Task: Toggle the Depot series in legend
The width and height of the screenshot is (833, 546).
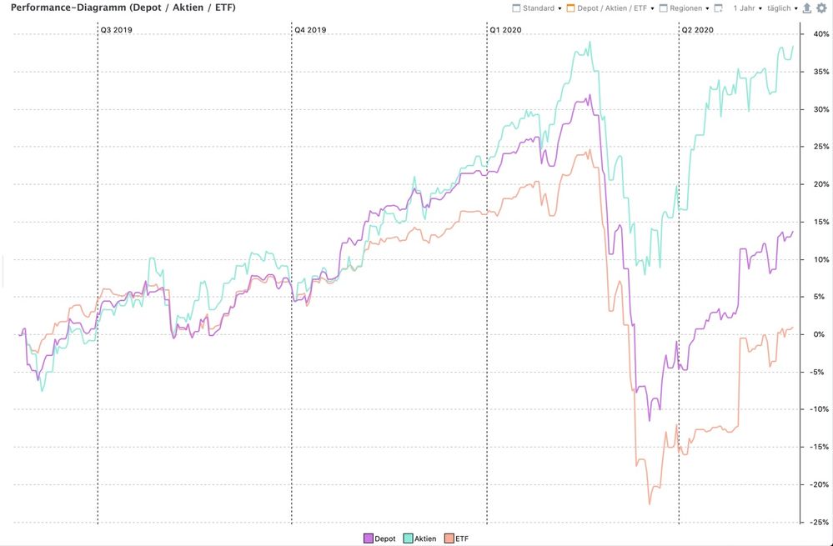Action: point(379,538)
